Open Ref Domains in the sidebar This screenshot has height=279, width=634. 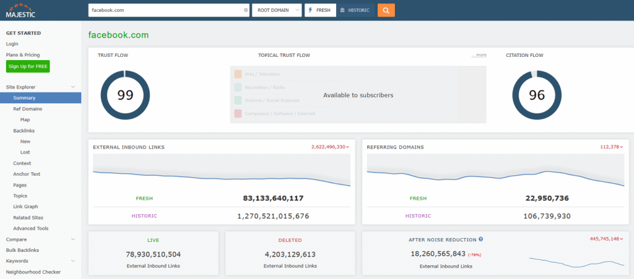coord(27,109)
